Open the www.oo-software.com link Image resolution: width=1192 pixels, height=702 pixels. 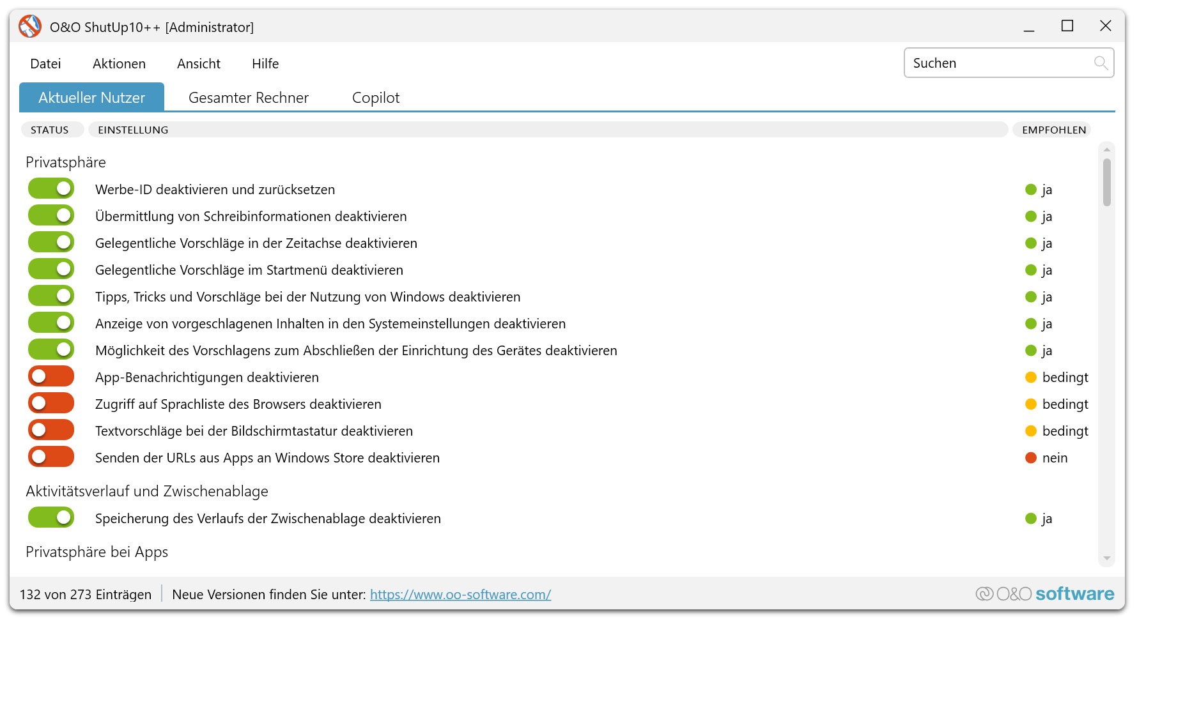pos(460,594)
